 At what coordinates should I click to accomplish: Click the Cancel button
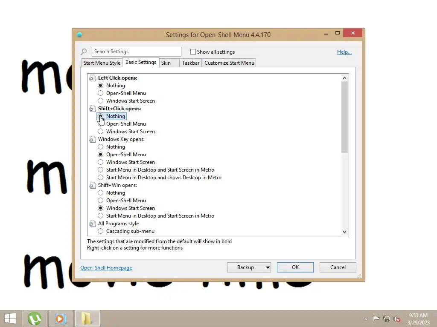tap(338, 267)
